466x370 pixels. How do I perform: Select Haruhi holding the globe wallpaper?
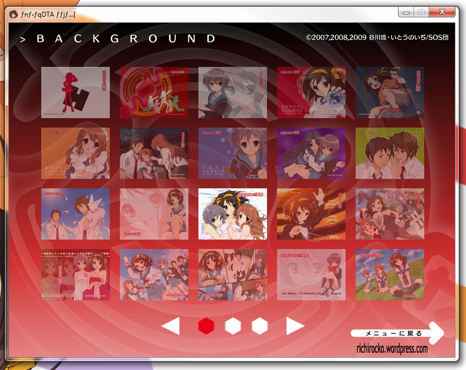tap(311, 93)
